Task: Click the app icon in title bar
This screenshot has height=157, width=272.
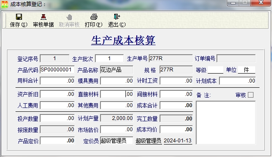Action: 4,4
